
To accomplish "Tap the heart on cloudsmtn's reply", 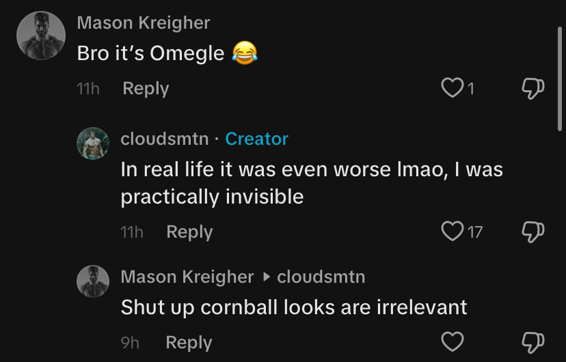I will click(453, 232).
